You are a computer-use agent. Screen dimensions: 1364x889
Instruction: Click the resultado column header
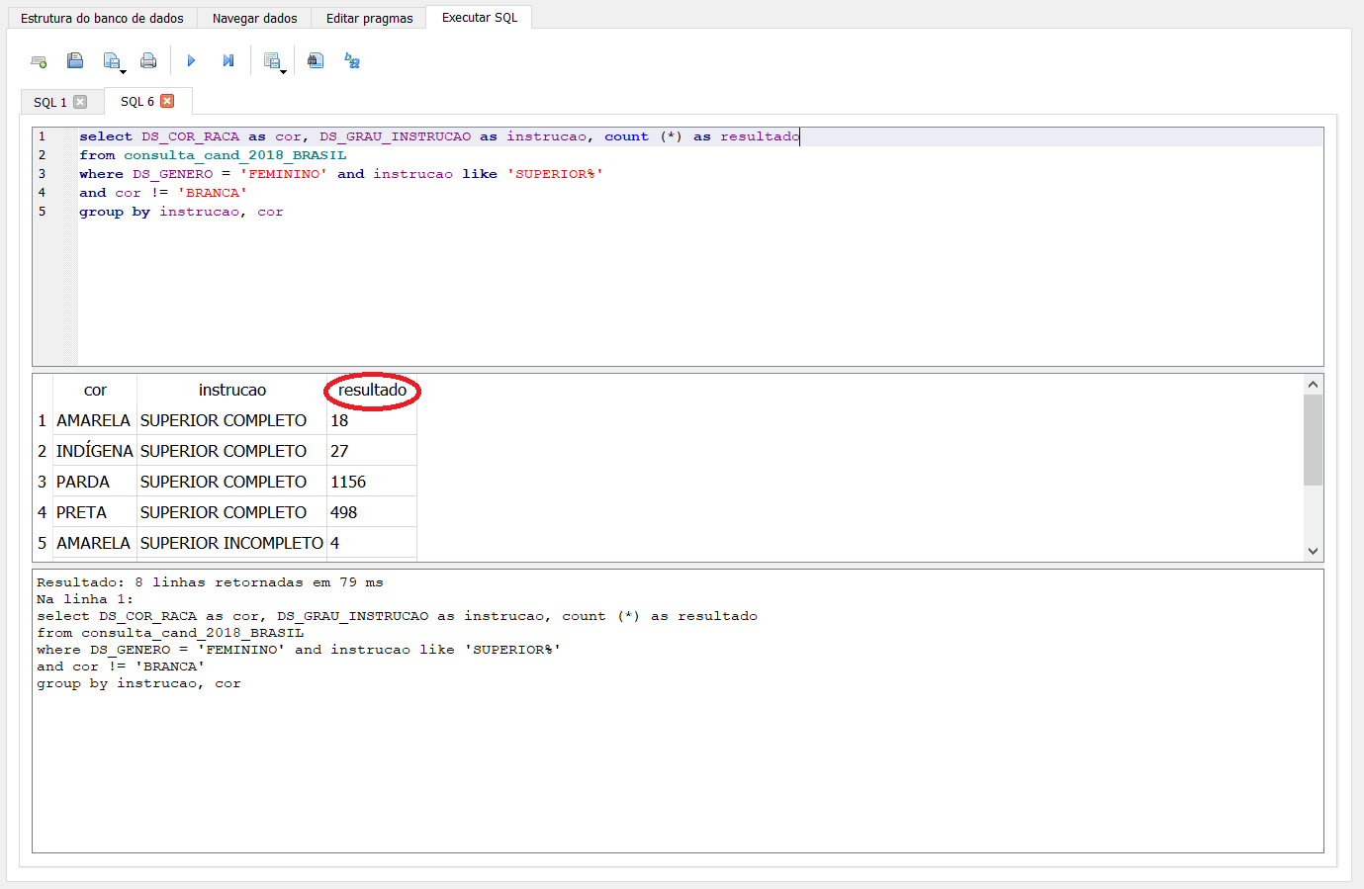pyautogui.click(x=372, y=391)
